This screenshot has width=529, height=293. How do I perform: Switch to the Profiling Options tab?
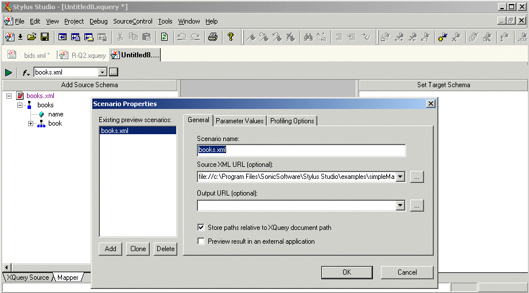[x=292, y=121]
